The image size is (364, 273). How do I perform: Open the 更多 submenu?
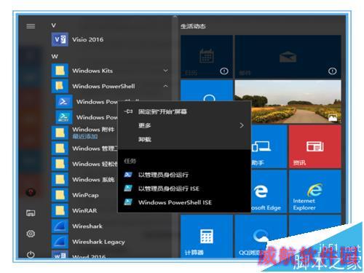pos(184,125)
